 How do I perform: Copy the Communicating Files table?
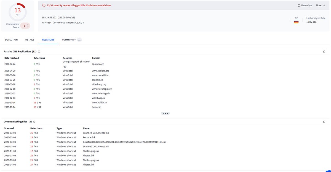(324, 121)
